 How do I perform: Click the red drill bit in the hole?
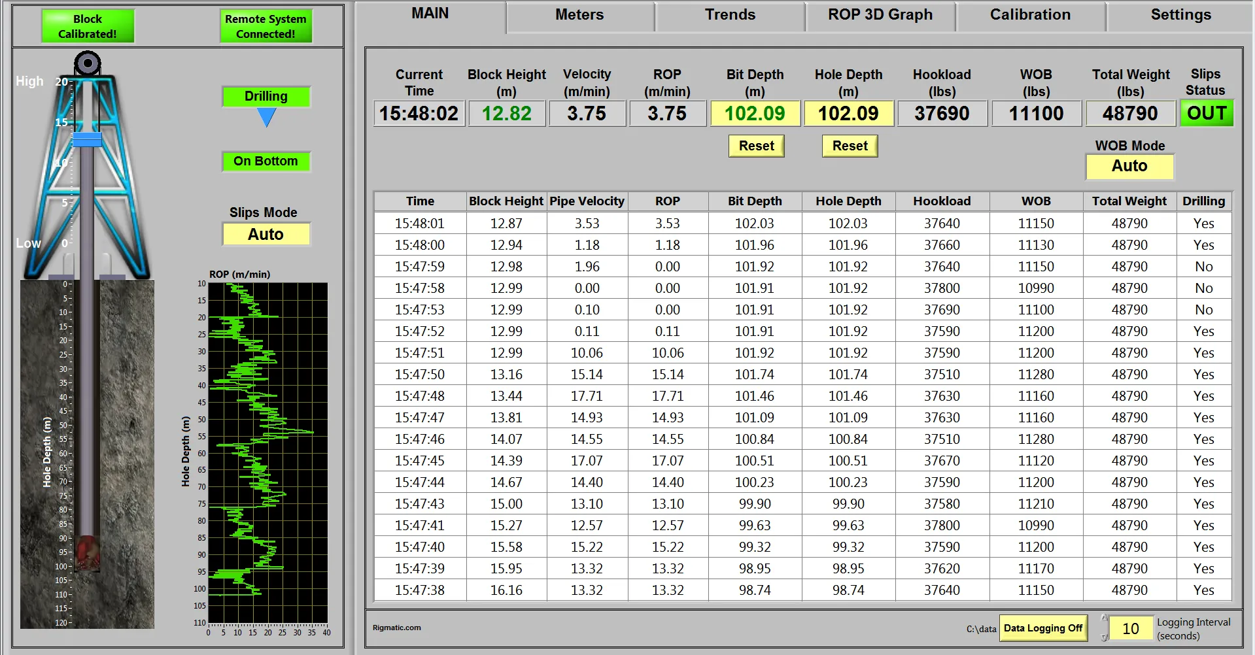point(87,553)
